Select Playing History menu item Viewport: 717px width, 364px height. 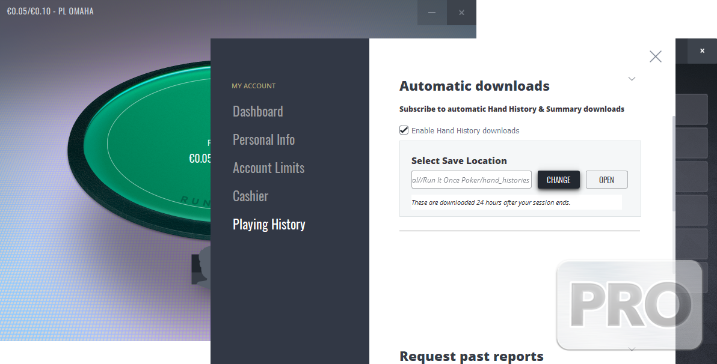click(x=269, y=224)
